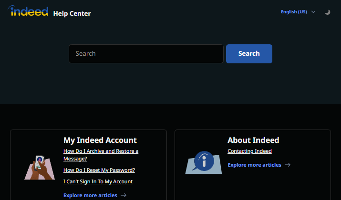Image resolution: width=341 pixels, height=200 pixels.
Task: Click the Indeed logo
Action: [x=28, y=11]
